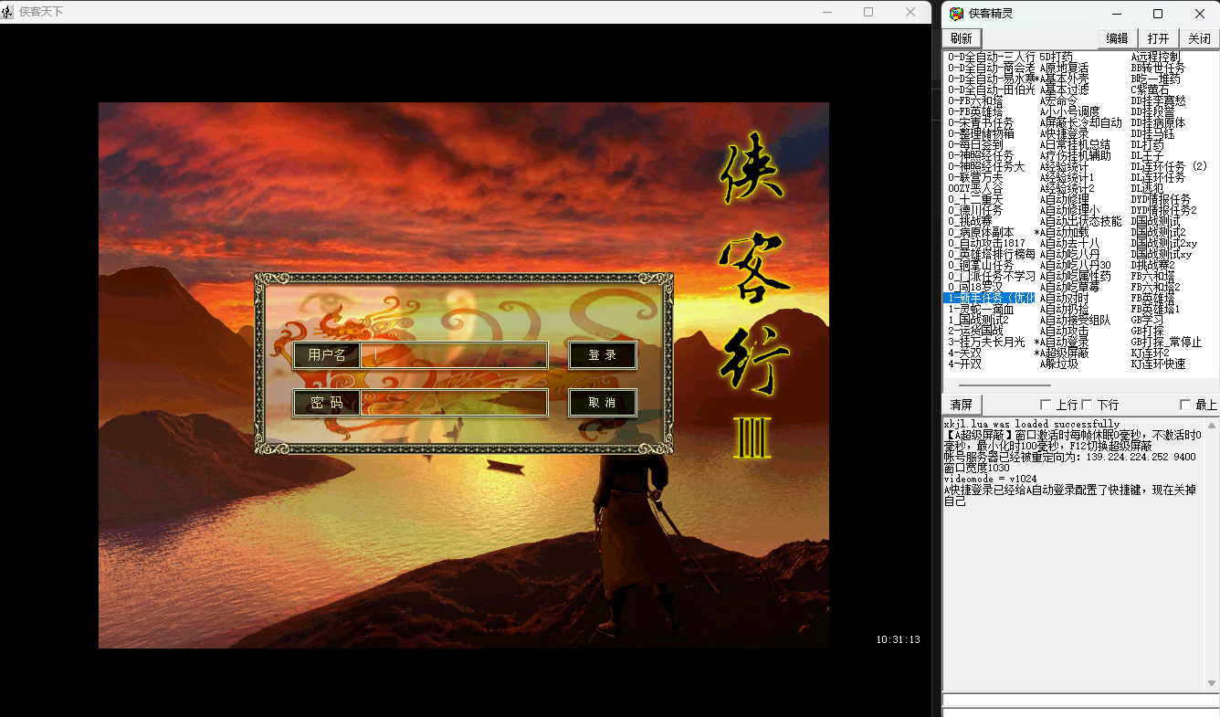Open the 编辑 edit button
1220x717 pixels.
tap(1118, 38)
